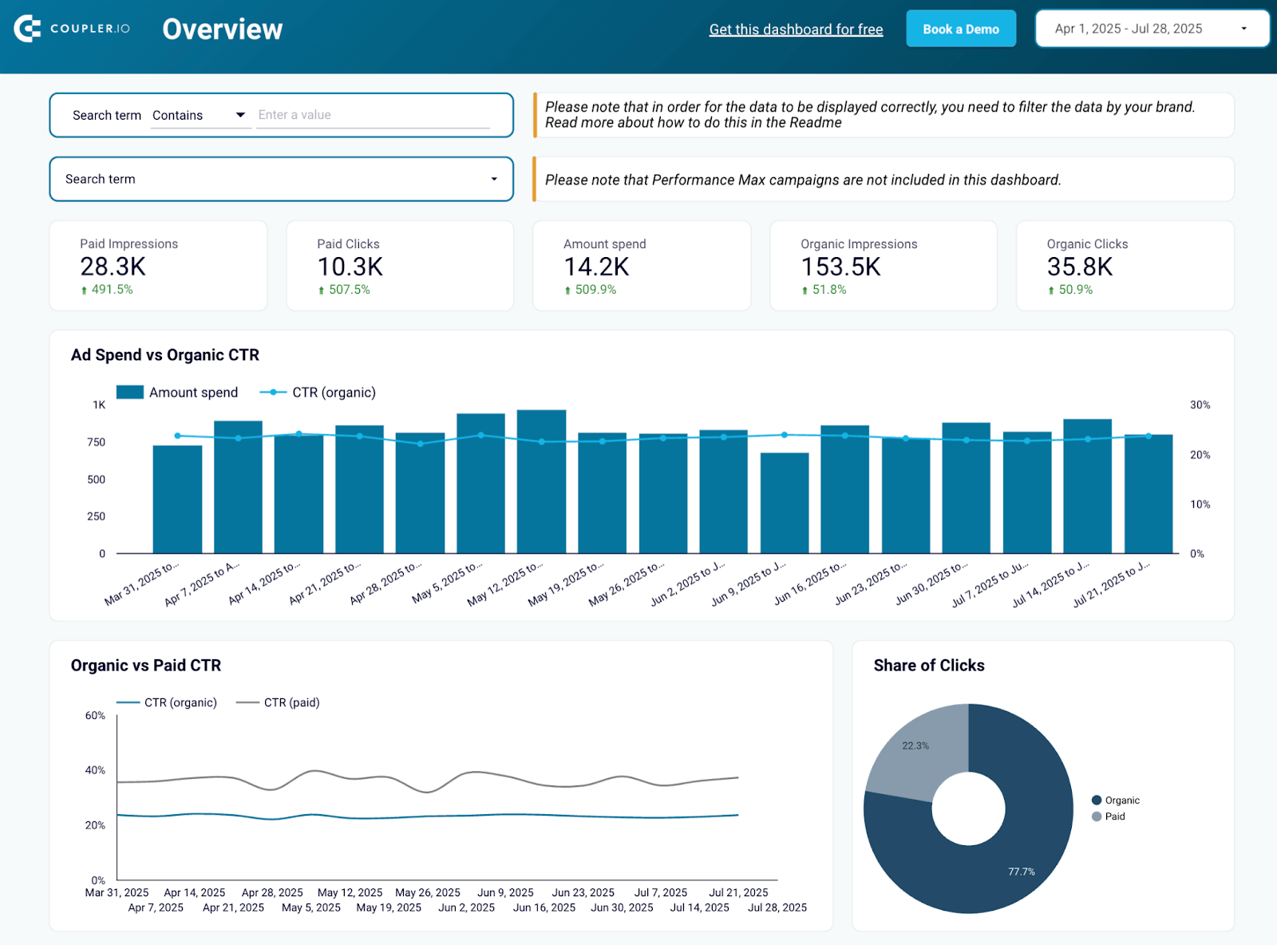This screenshot has height=945, width=1277.
Task: Click the CTR (paid) legend line marker
Action: [247, 702]
